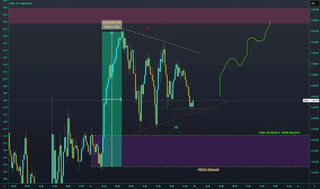Select the green LIQ text annotation
Screen dimensions: 320x189
(176, 127)
